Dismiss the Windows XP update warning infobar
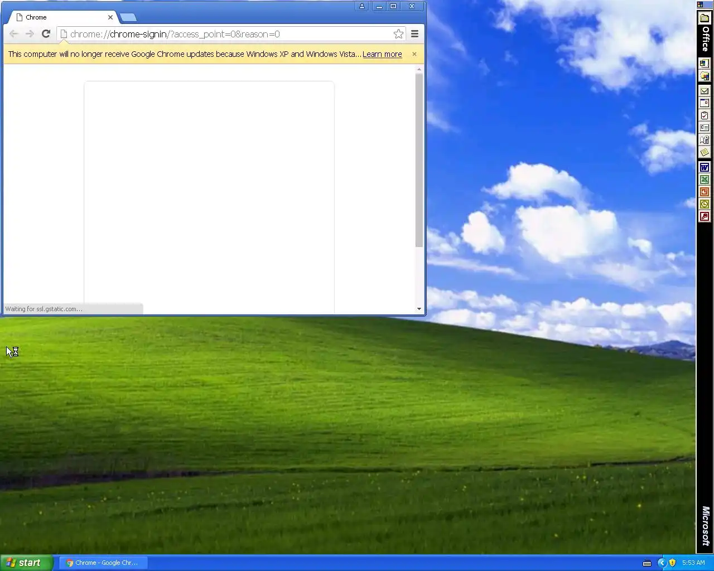The height and width of the screenshot is (571, 714). (x=414, y=54)
